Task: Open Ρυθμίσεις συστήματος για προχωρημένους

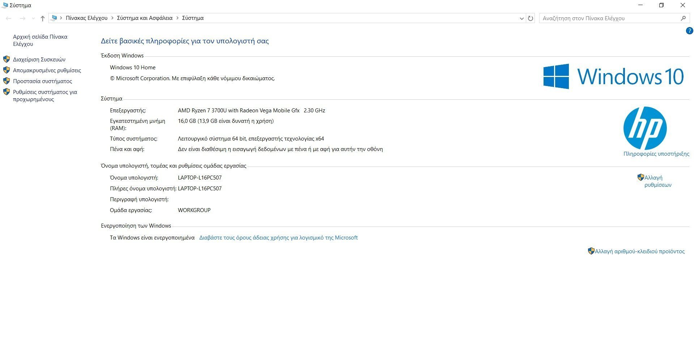Action: (x=45, y=96)
